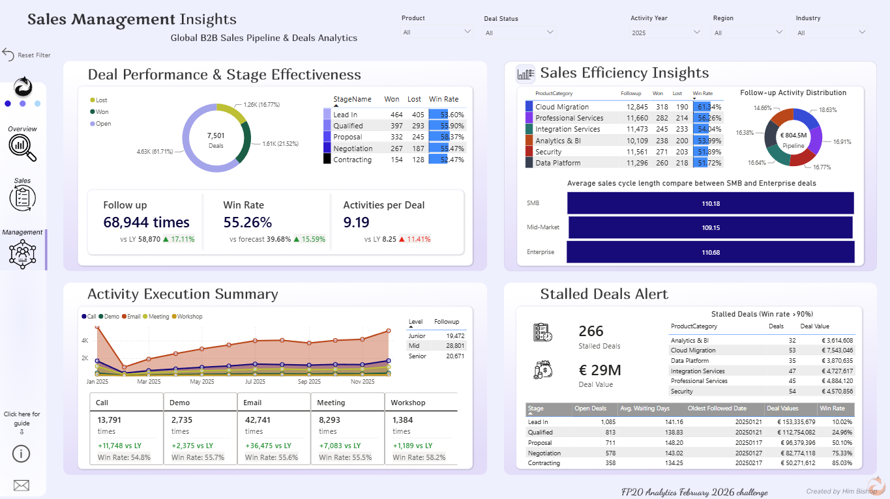Expand the Region filter dropdown
The width and height of the screenshot is (890, 499).
[749, 33]
